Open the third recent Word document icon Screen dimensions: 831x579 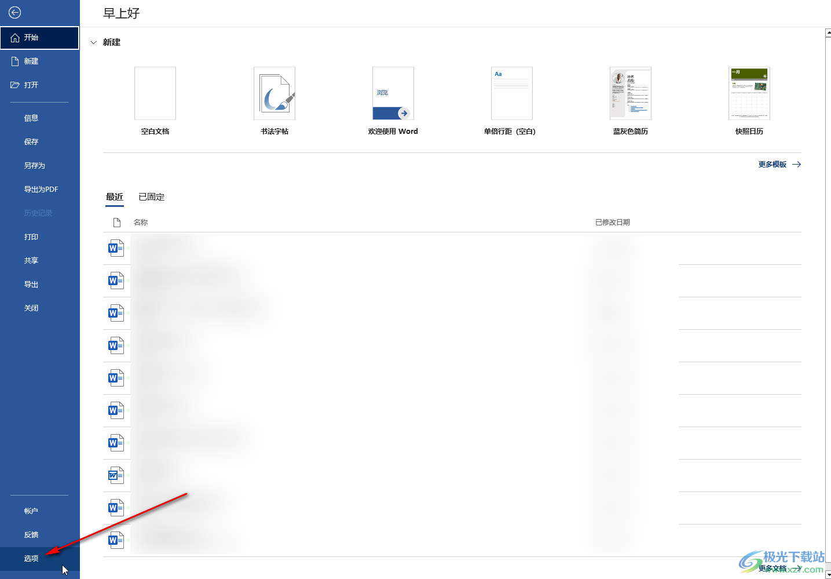[116, 313]
